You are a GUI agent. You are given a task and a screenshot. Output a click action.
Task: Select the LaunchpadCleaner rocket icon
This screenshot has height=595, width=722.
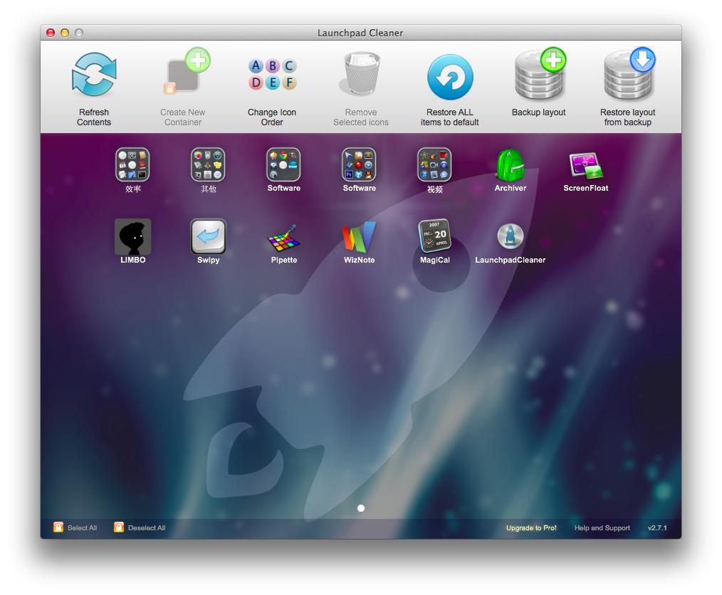coord(511,236)
